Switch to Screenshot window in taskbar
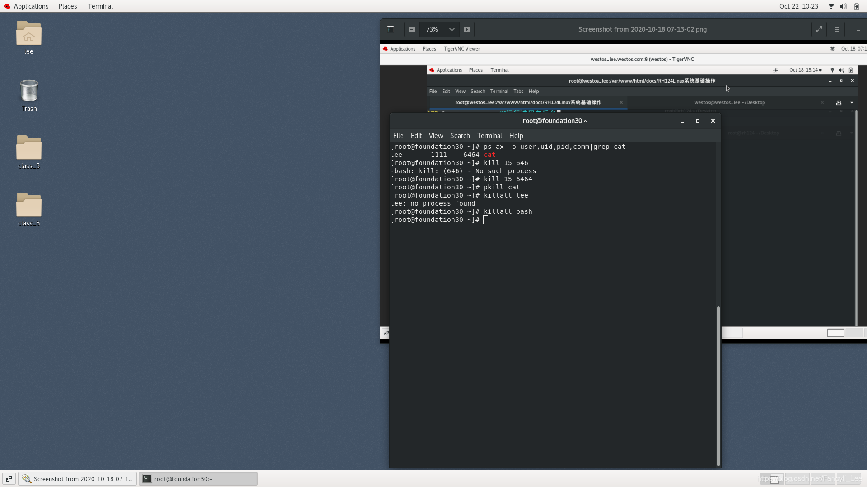 coord(78,479)
